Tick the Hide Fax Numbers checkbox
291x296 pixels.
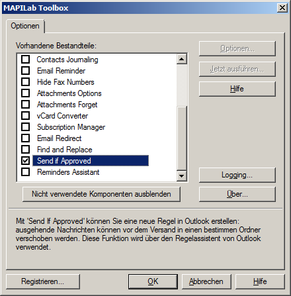[x=25, y=82]
